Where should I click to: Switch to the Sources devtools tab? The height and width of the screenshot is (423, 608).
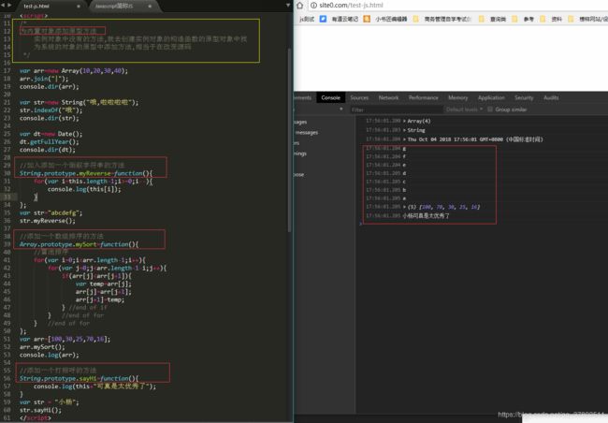tap(359, 97)
